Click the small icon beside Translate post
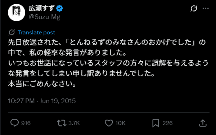 [x=12, y=33]
